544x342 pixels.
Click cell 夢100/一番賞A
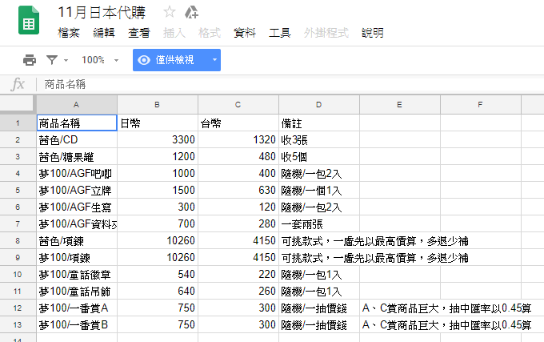click(77, 308)
